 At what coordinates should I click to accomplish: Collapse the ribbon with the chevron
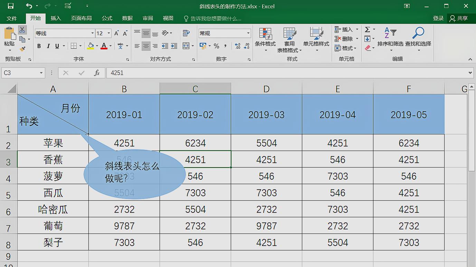470,59
